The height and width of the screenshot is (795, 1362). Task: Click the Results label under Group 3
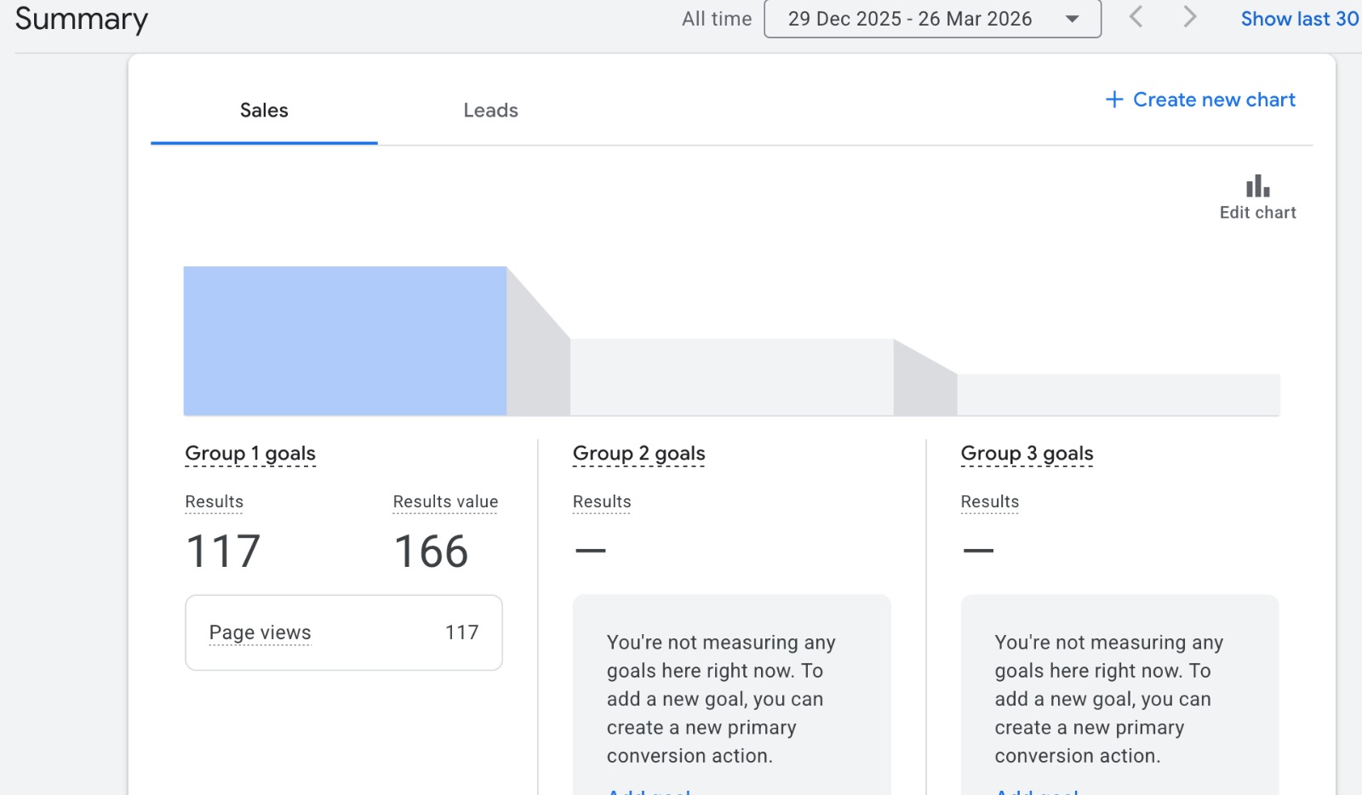[989, 502]
